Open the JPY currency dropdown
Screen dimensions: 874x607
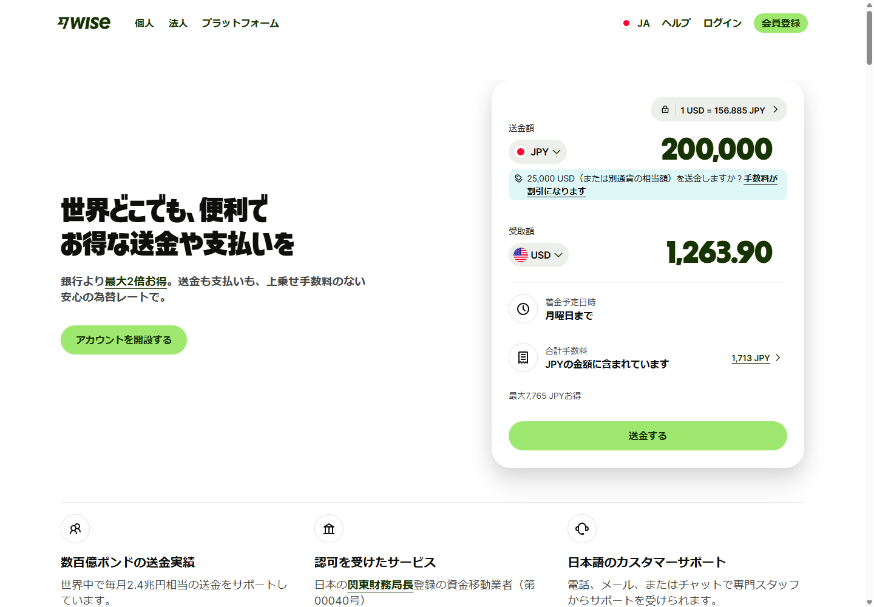click(x=538, y=152)
